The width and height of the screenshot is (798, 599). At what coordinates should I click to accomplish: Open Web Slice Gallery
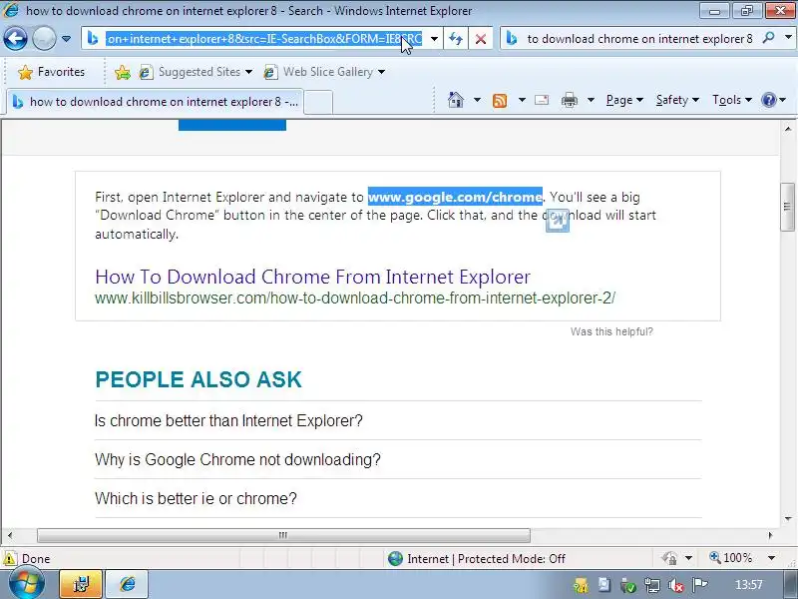319,72
